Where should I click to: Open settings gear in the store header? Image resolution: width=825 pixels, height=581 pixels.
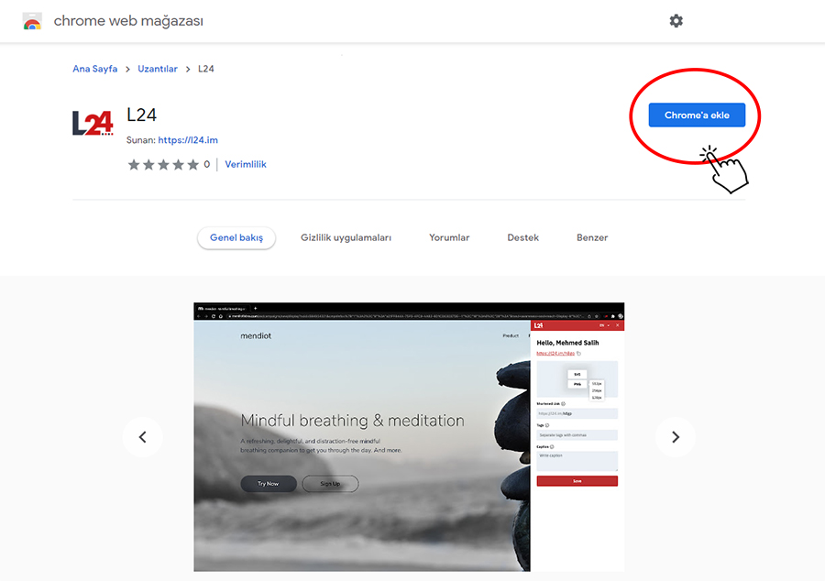click(x=676, y=21)
